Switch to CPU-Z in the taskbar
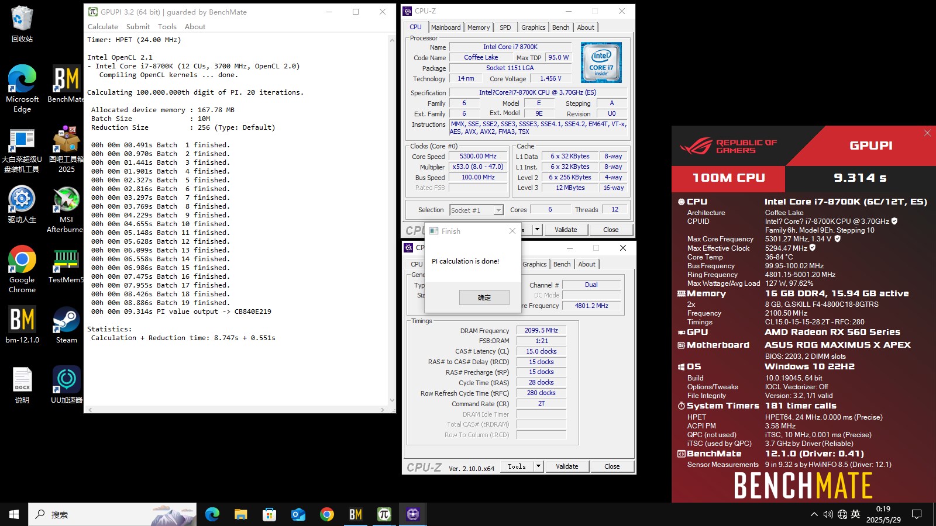 coord(412,514)
